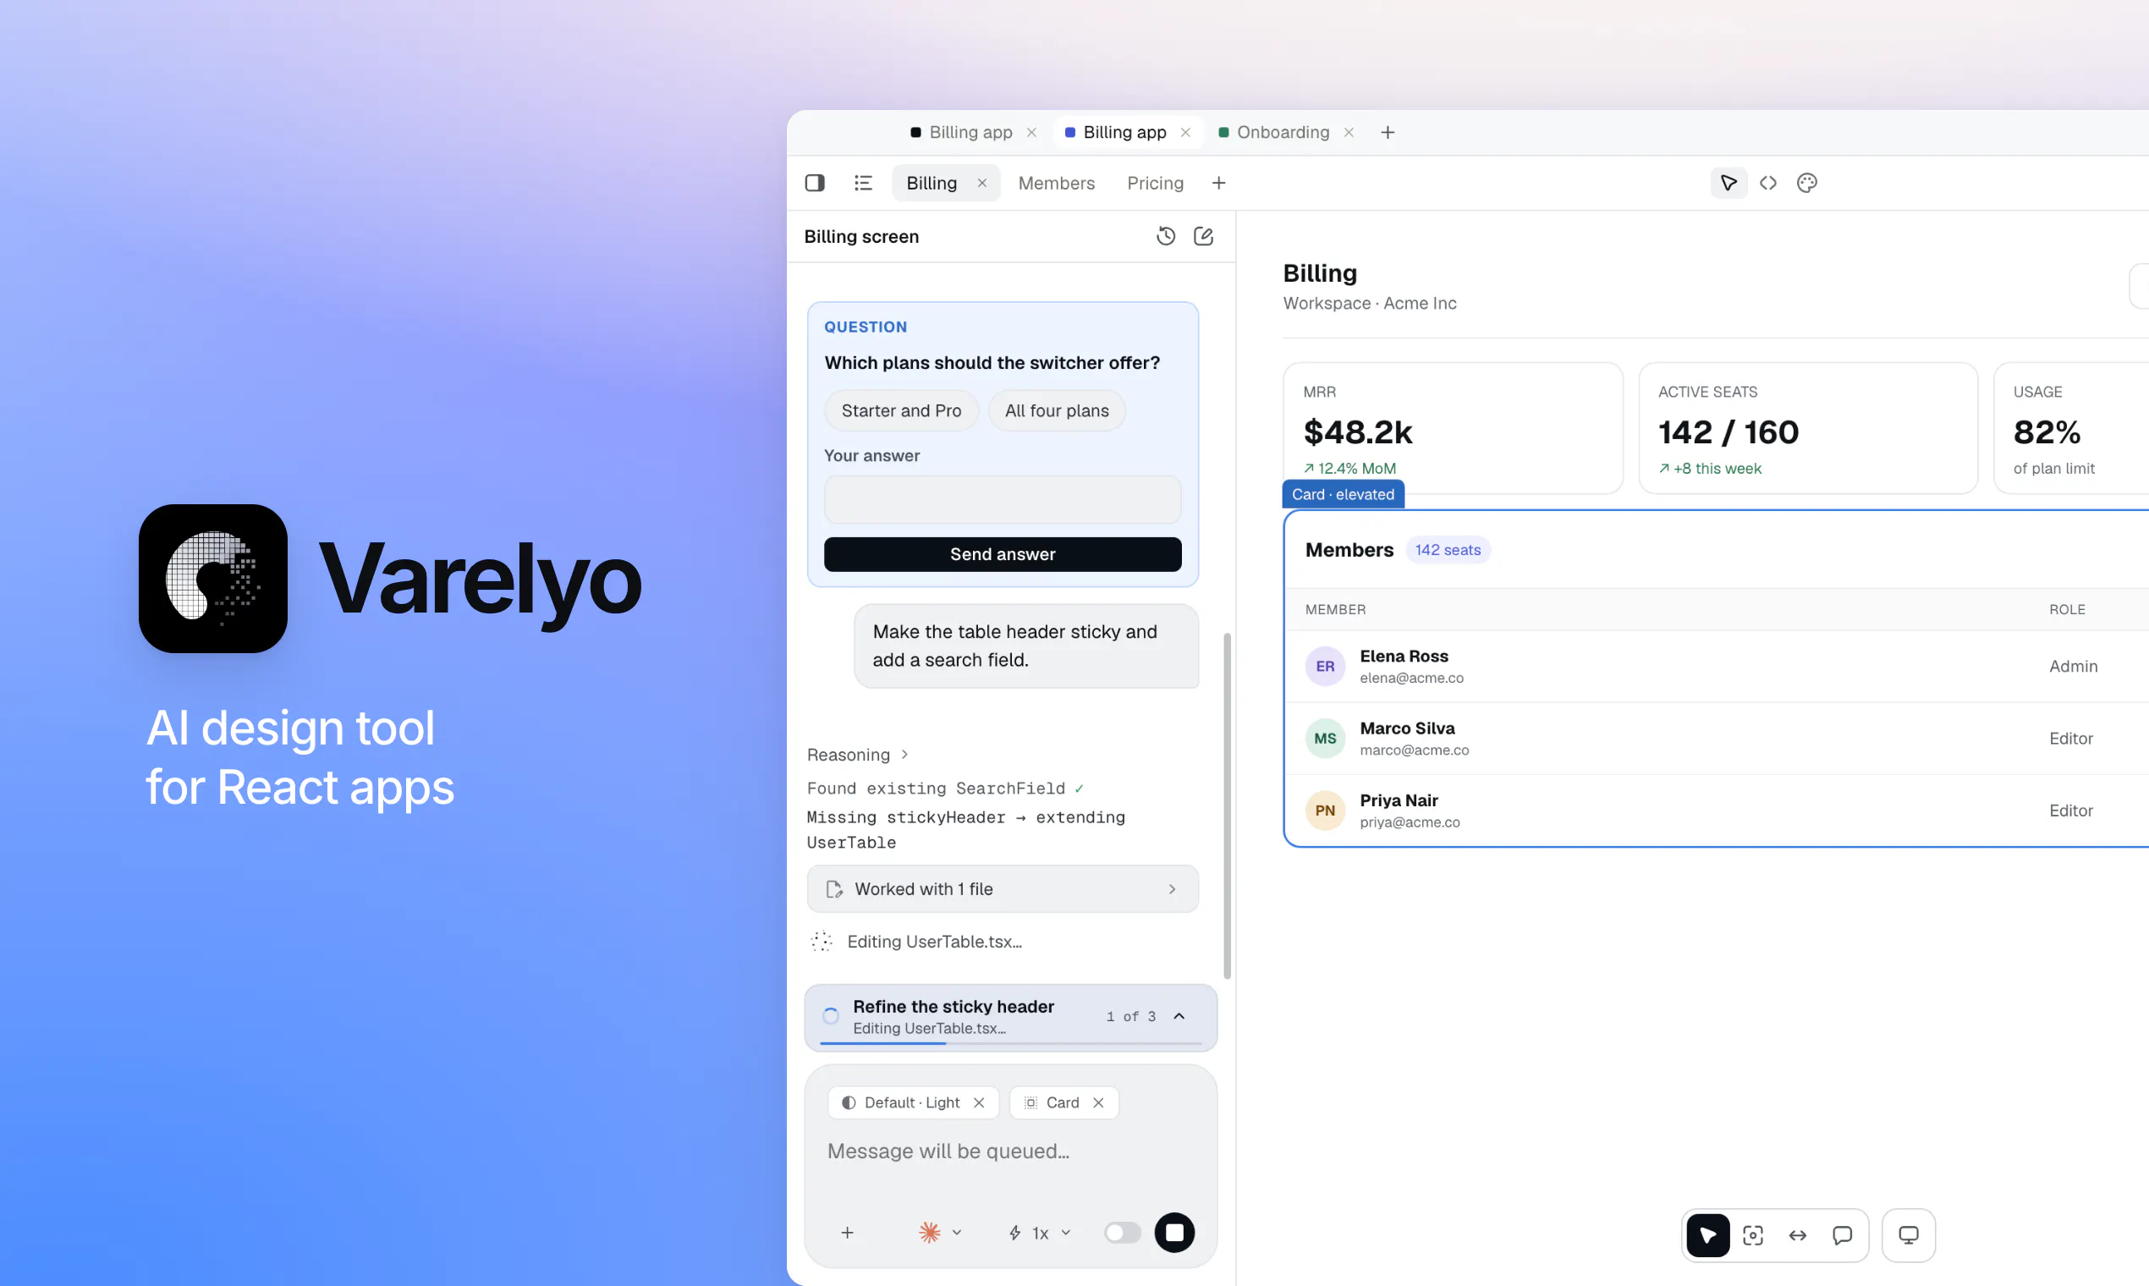Image resolution: width=2149 pixels, height=1286 pixels.
Task: Click Elena Ross's Admin role cell
Action: click(x=2073, y=667)
